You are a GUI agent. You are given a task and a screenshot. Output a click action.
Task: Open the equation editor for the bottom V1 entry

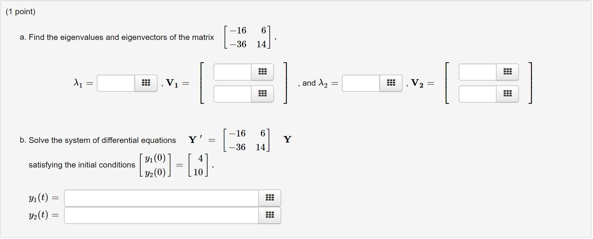click(x=262, y=94)
